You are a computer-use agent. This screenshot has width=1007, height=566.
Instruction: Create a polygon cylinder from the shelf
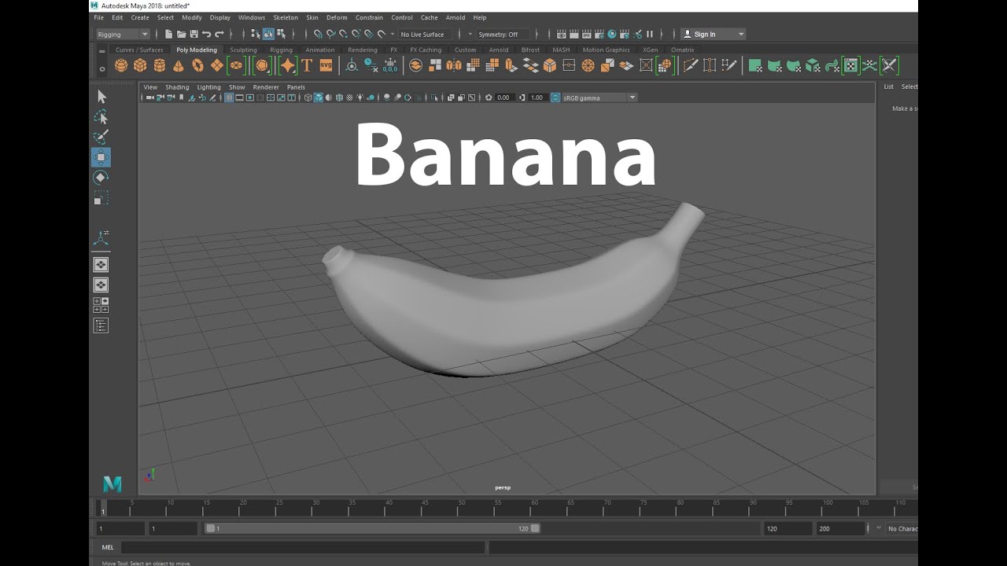(160, 65)
